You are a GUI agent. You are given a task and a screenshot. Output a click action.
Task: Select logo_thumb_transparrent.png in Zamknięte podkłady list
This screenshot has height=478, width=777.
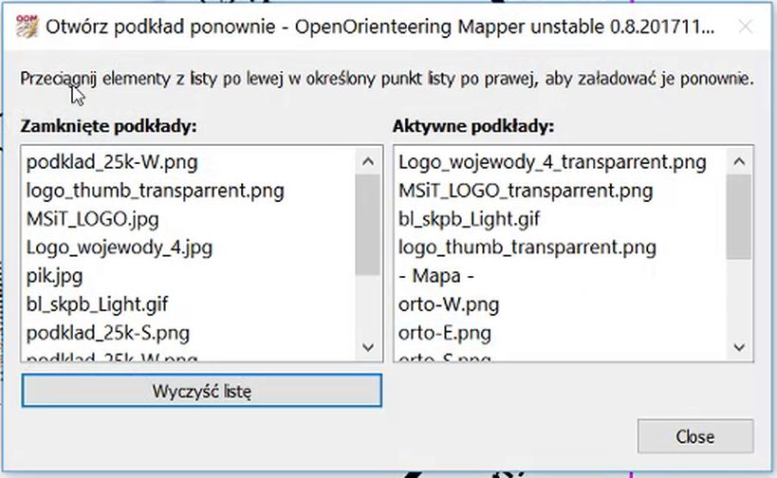click(x=155, y=191)
